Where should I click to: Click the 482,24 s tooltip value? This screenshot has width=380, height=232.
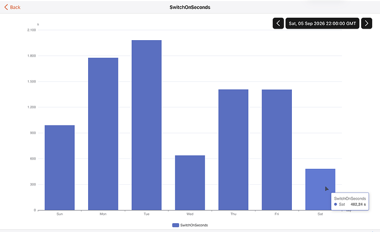pos(358,205)
